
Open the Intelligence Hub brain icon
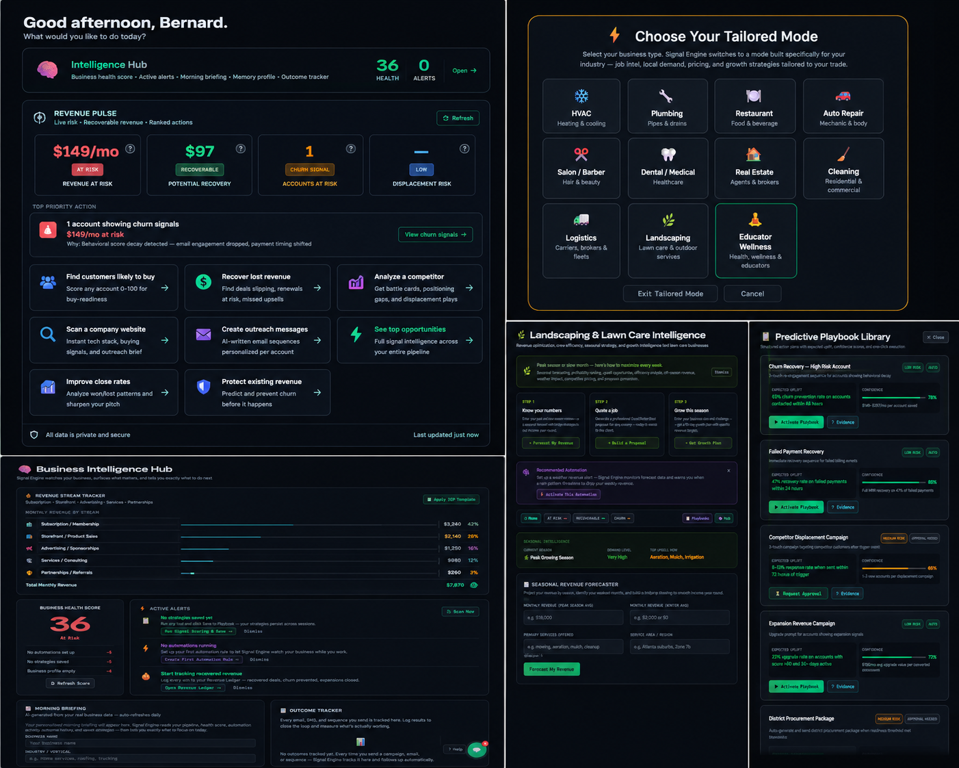pyautogui.click(x=47, y=70)
